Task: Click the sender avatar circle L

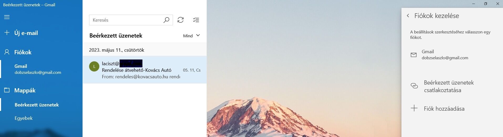Action: pyautogui.click(x=94, y=67)
